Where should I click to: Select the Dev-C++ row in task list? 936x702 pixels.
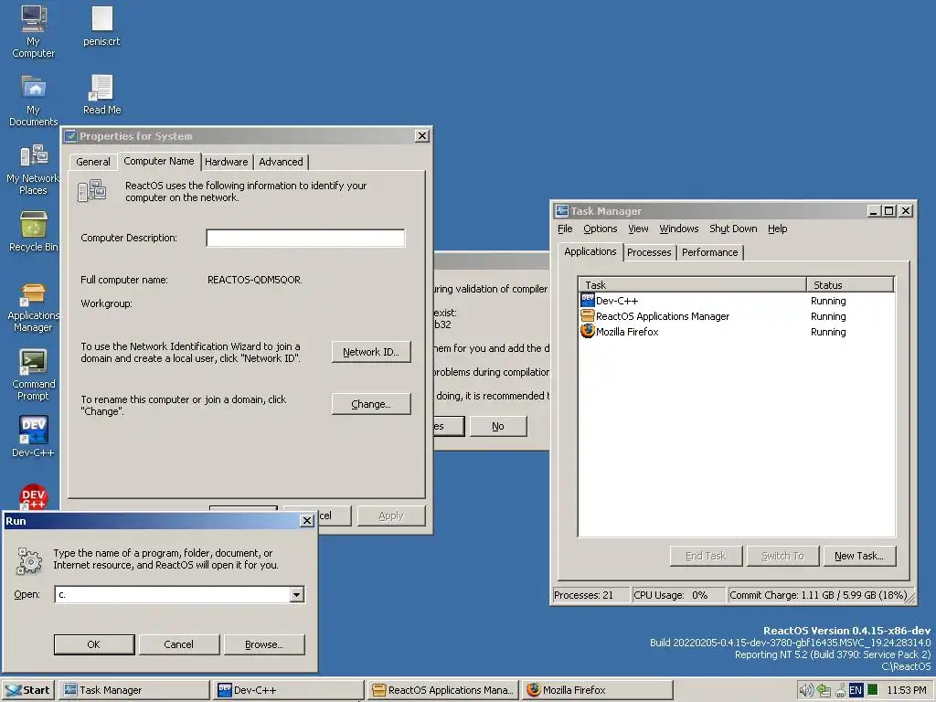point(736,301)
